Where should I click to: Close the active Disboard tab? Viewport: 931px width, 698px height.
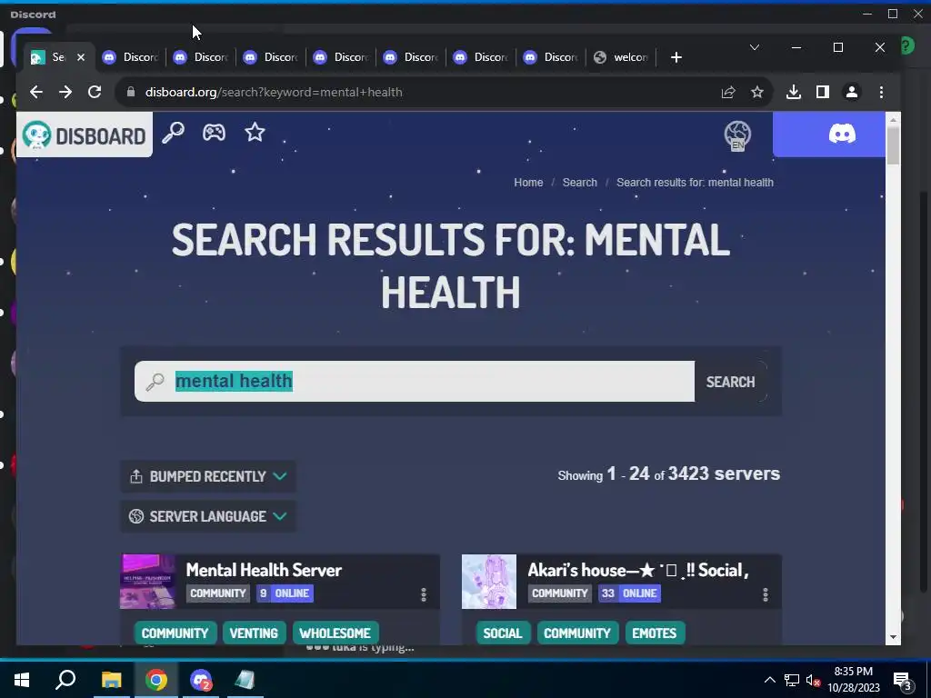(81, 57)
